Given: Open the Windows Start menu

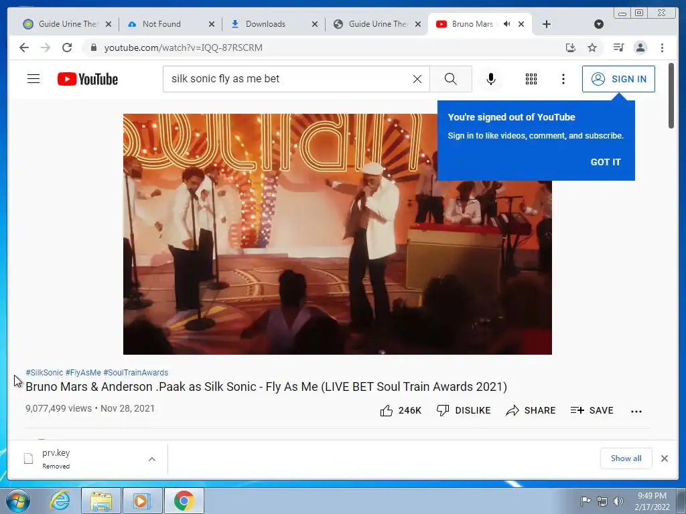Looking at the screenshot, I should pos(18,501).
